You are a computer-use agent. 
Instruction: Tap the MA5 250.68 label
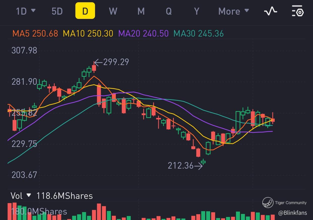35,34
